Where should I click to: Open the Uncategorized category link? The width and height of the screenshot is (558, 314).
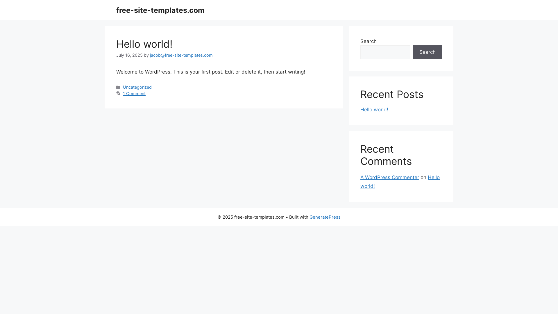click(x=137, y=87)
